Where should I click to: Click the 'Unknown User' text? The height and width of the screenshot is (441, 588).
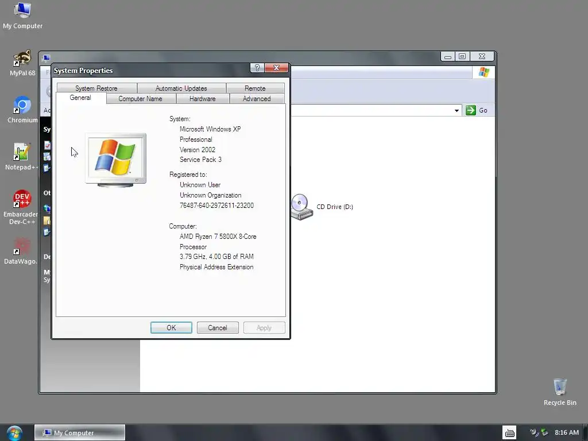(x=200, y=185)
